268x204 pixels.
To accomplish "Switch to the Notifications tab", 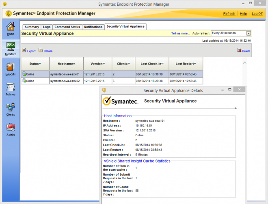I will coord(93,27).
